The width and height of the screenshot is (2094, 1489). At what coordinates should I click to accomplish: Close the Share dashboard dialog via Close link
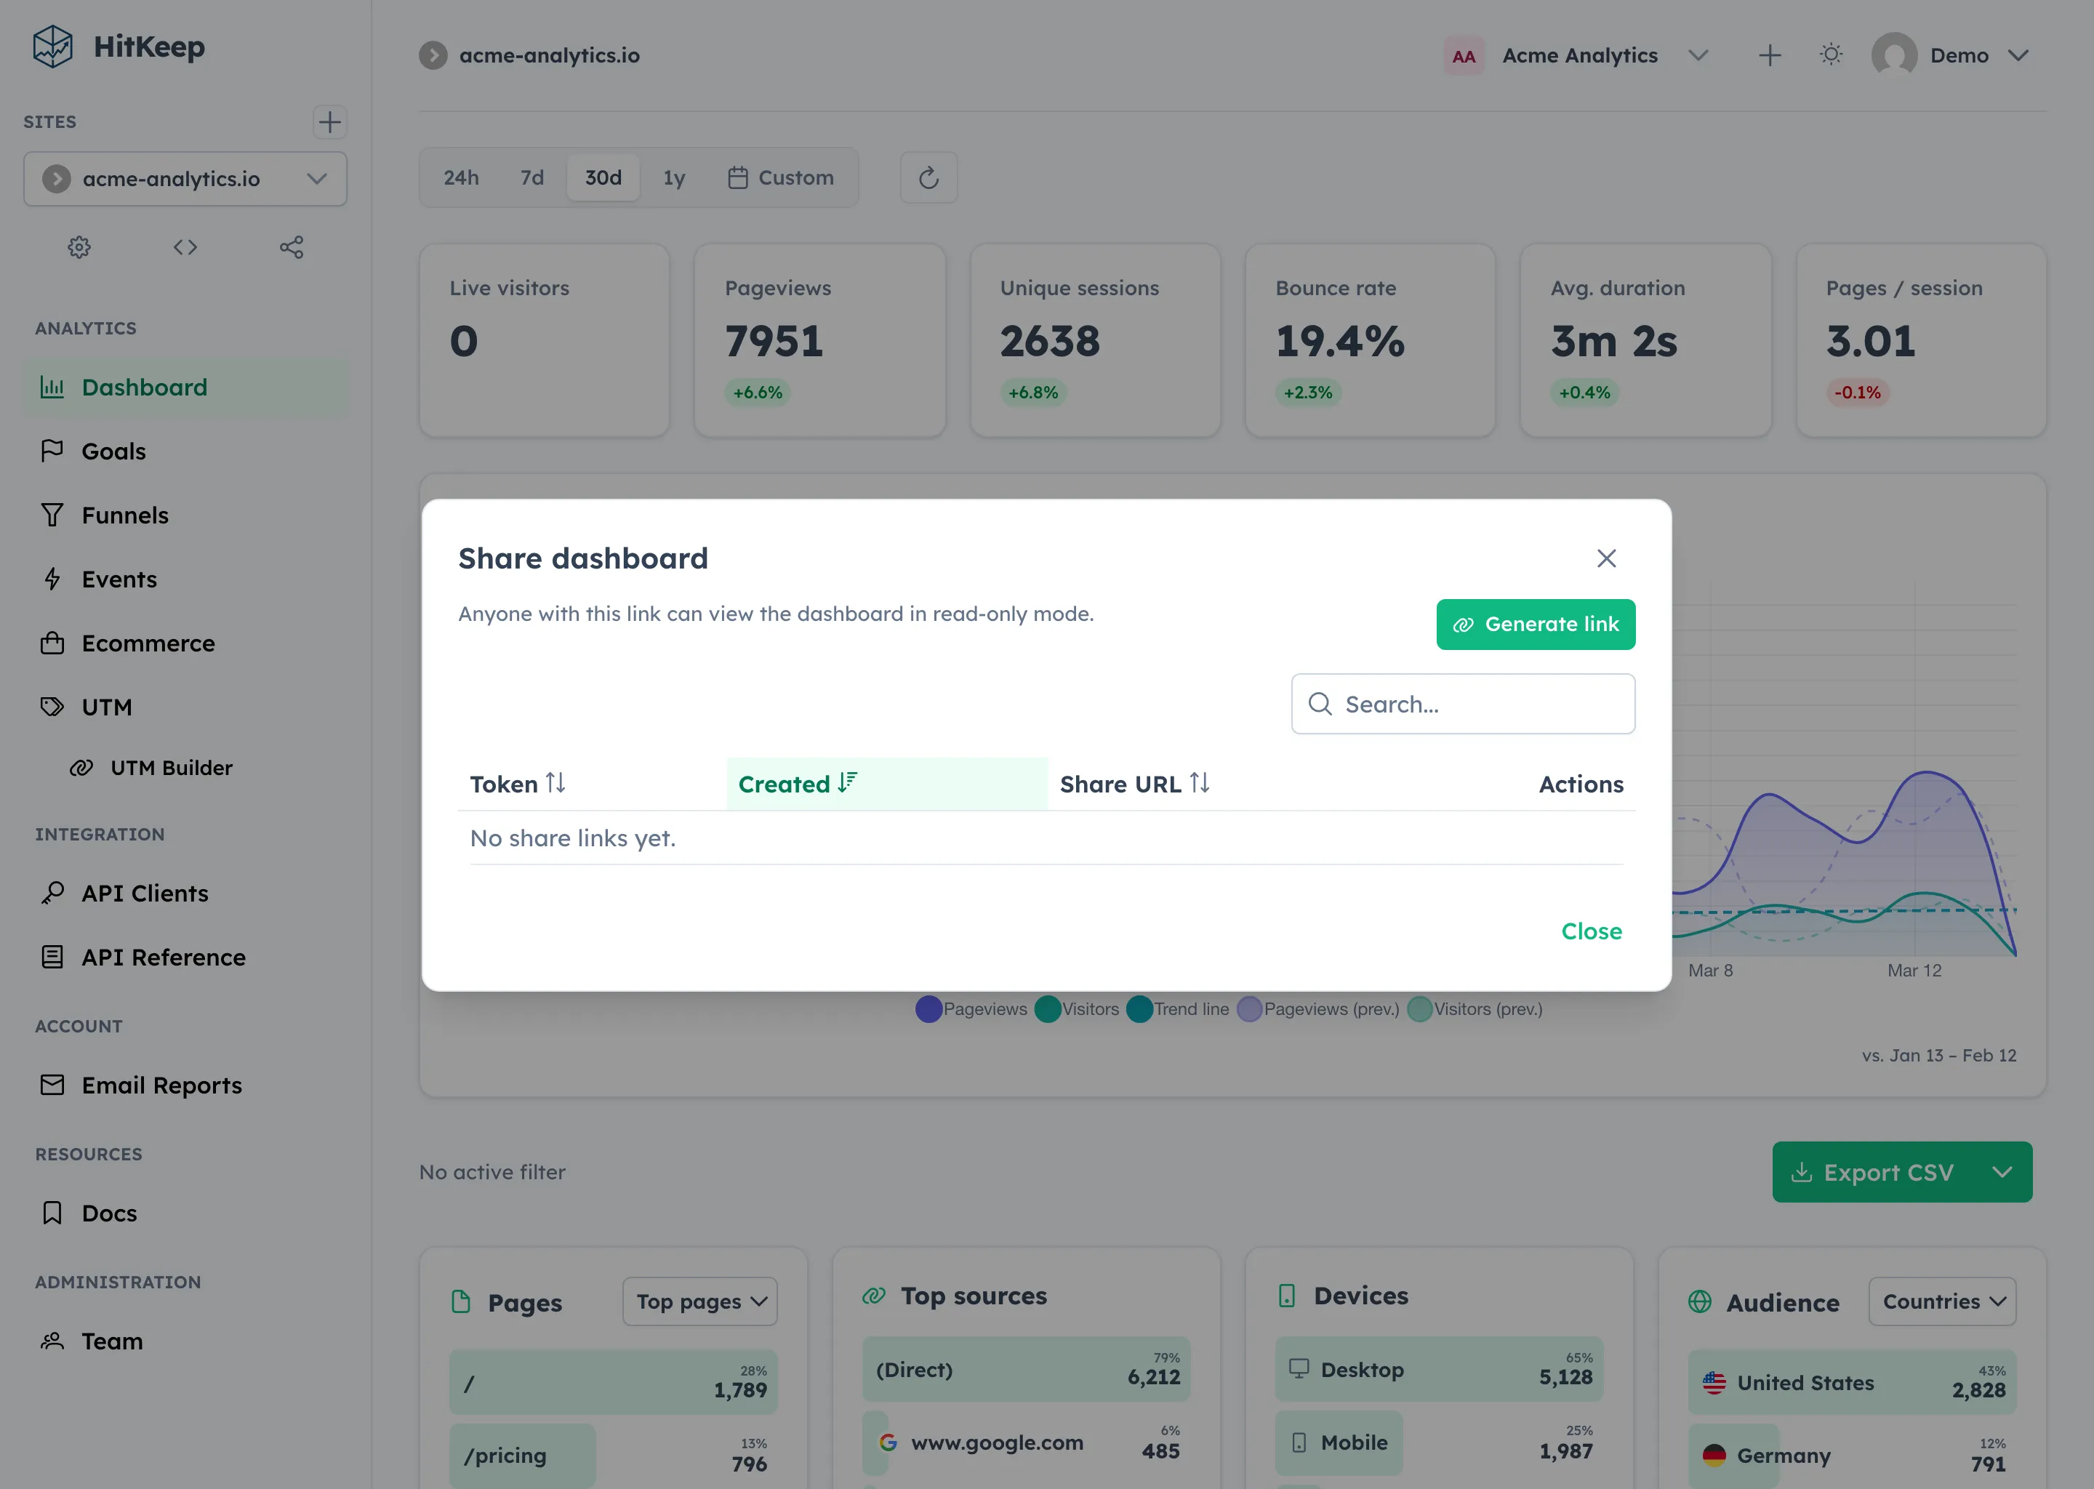click(x=1591, y=931)
